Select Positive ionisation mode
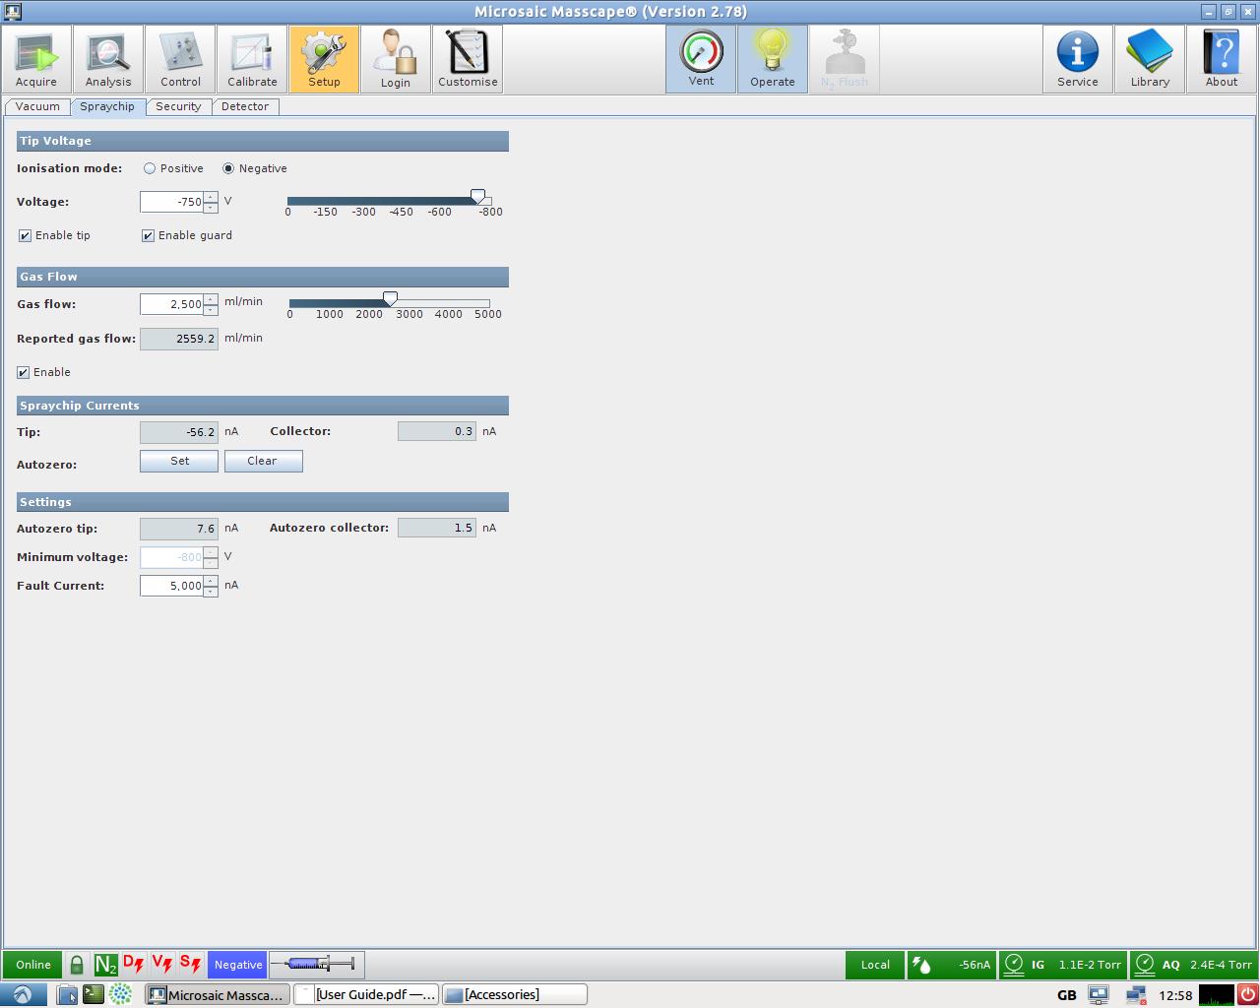The width and height of the screenshot is (1260, 1008). point(150,168)
